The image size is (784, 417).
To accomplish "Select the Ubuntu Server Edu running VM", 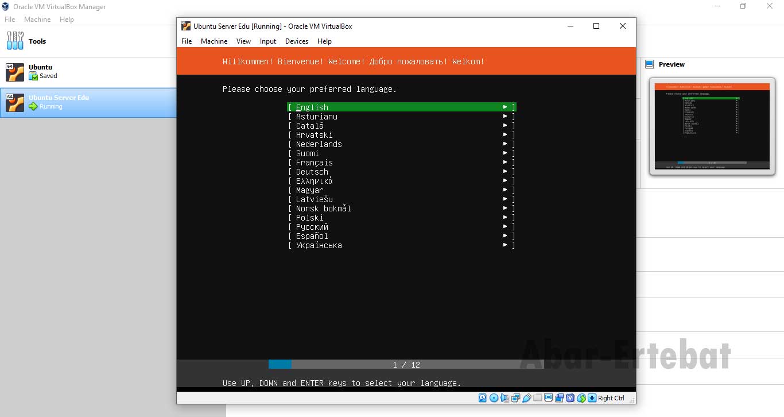I will pyautogui.click(x=88, y=103).
